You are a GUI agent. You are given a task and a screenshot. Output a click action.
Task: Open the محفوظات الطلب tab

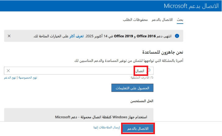pos(135,20)
